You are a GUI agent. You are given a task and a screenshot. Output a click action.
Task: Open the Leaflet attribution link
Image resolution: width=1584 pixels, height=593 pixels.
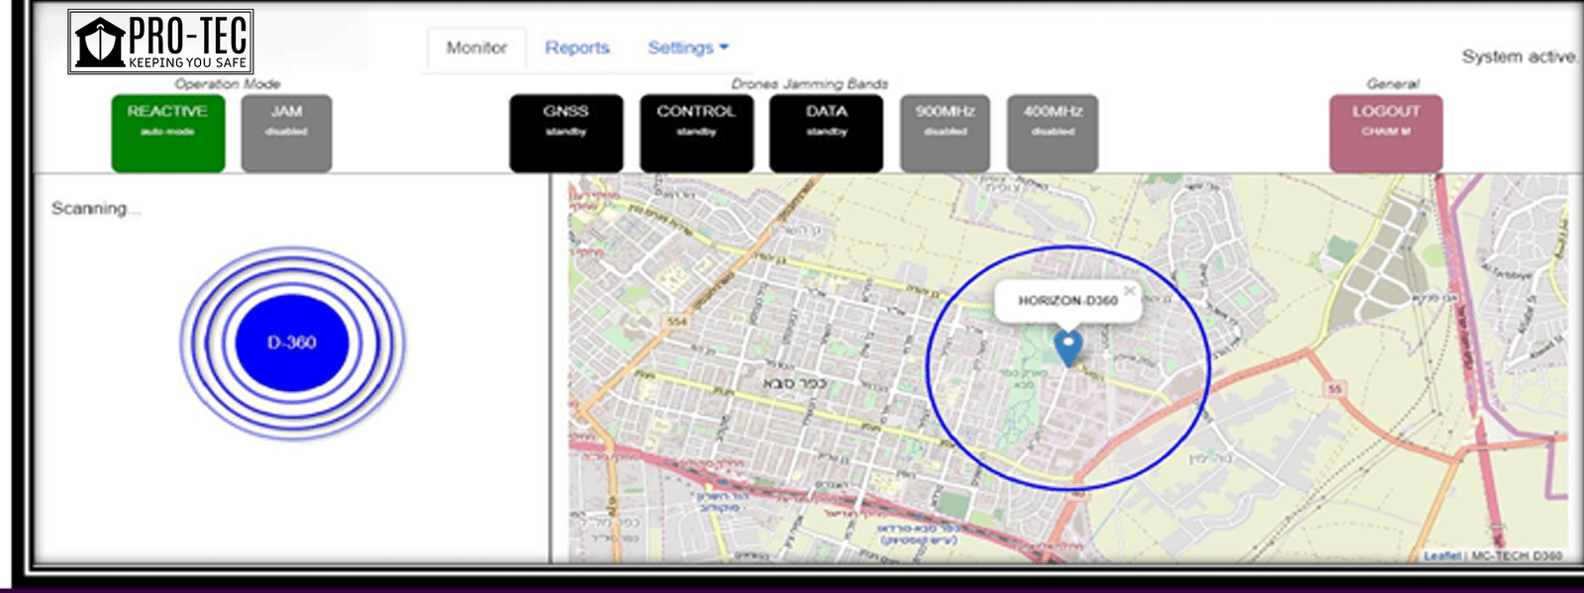coord(1441,555)
